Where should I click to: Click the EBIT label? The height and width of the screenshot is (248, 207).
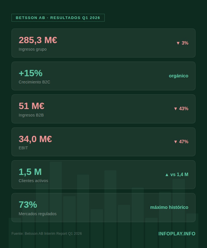pyautogui.click(x=23, y=148)
